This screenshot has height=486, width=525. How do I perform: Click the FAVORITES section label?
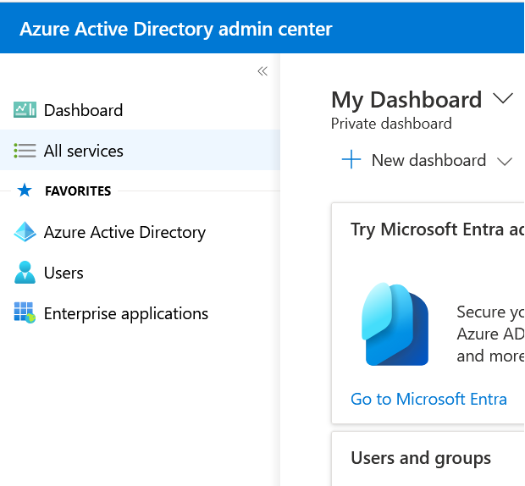click(78, 191)
